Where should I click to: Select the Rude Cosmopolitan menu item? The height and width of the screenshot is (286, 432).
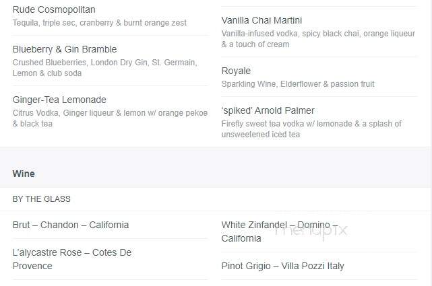pyautogui.click(x=54, y=9)
